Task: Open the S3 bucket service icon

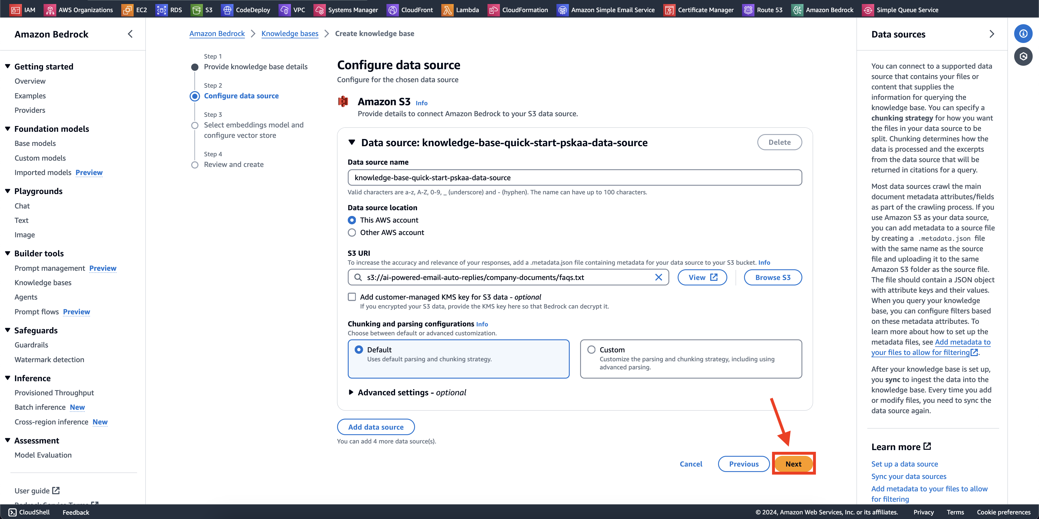Action: 197,10
